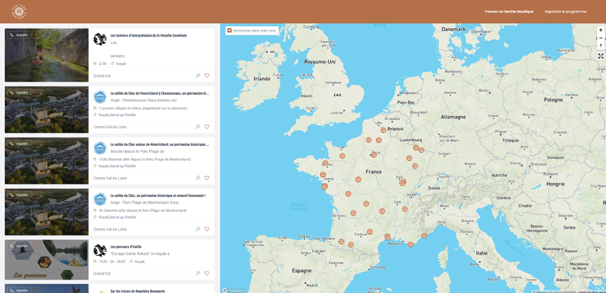Click the site logo in header
Screen dimensions: 606x293
(19, 11)
